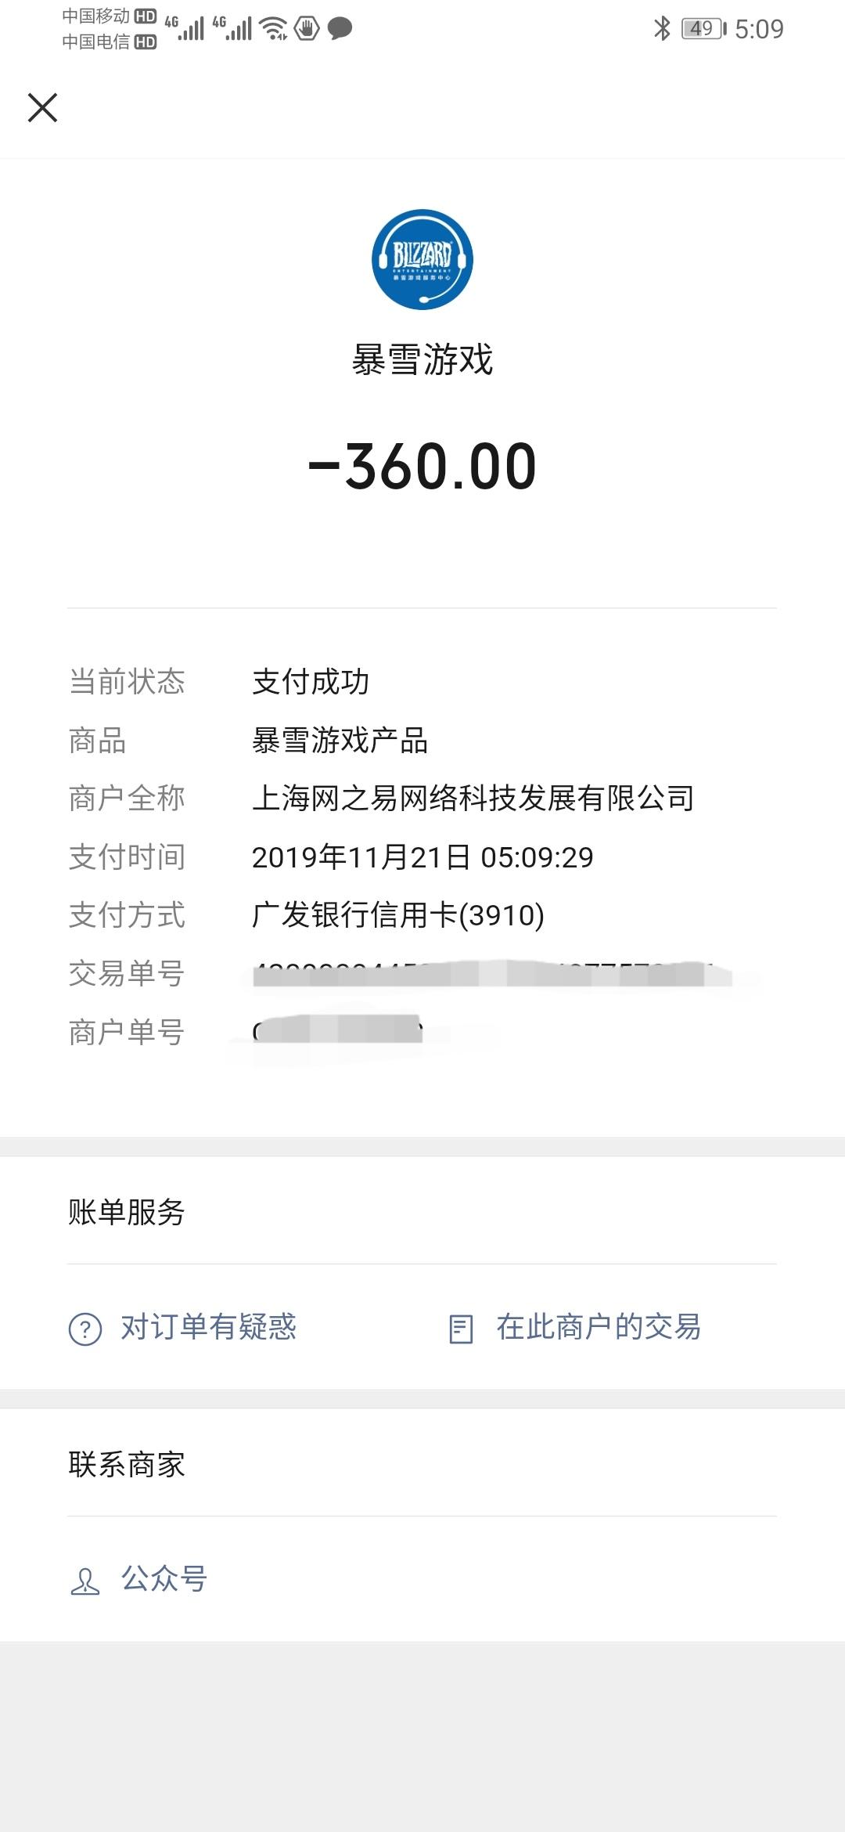Screen dimensions: 845x1832
Task: Open the merchant 公众号 account
Action: pos(164,1579)
